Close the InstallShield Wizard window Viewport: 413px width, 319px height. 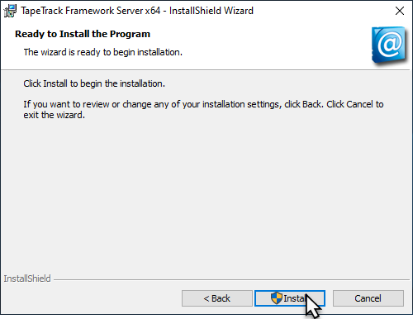click(400, 11)
